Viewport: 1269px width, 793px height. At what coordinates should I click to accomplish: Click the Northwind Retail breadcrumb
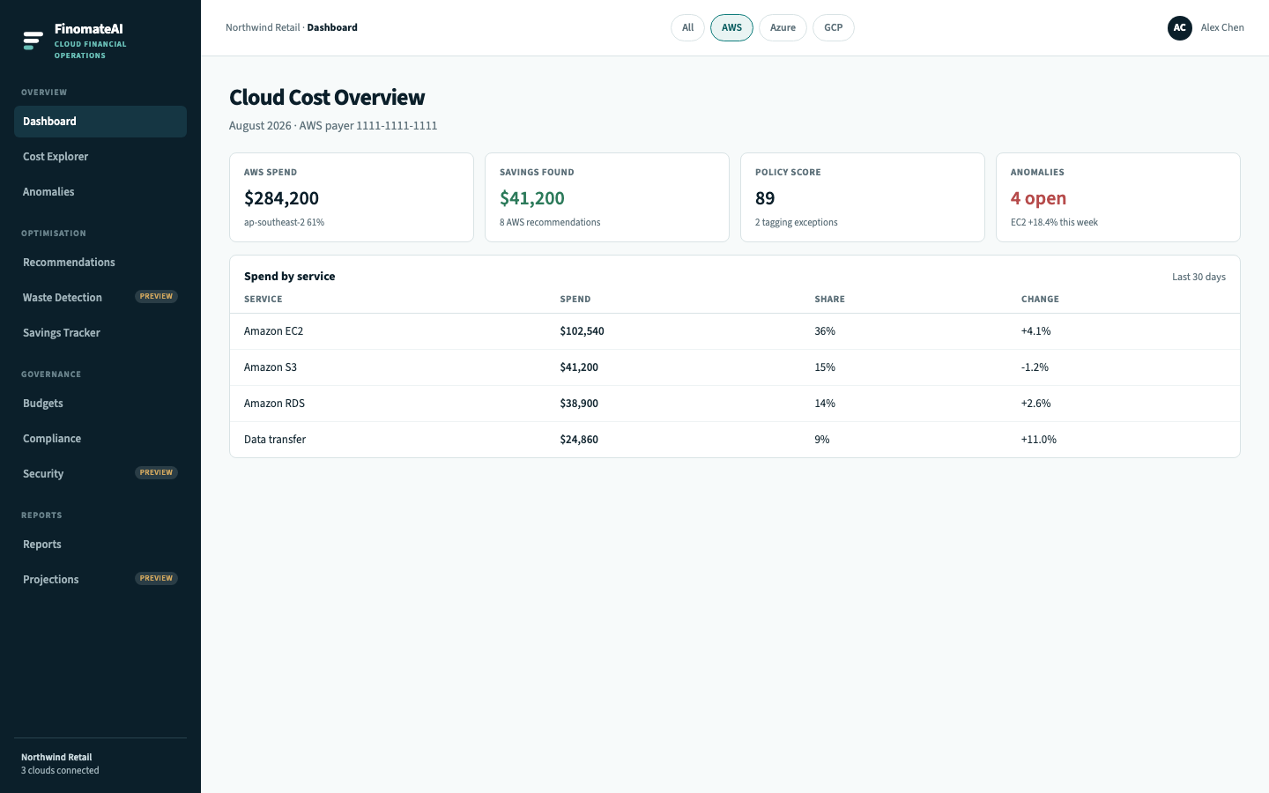pos(263,28)
